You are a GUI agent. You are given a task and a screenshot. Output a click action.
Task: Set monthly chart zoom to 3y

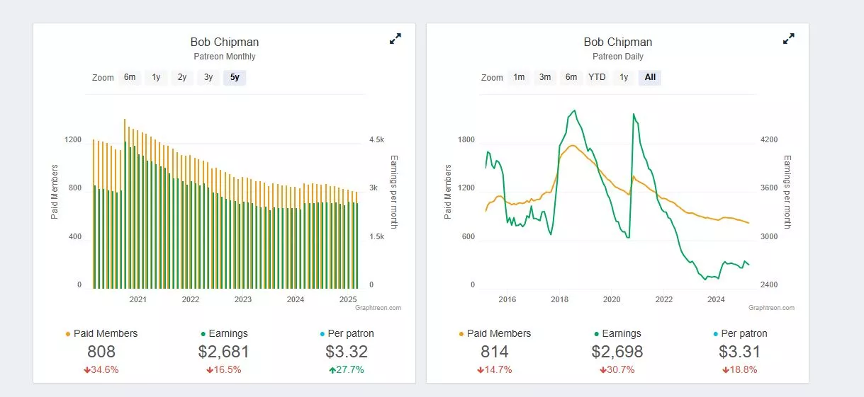pyautogui.click(x=208, y=77)
